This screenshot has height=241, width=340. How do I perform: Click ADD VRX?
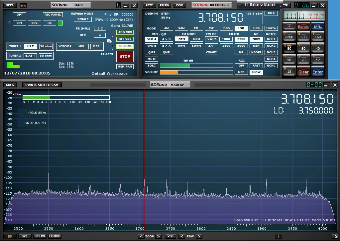125,32
